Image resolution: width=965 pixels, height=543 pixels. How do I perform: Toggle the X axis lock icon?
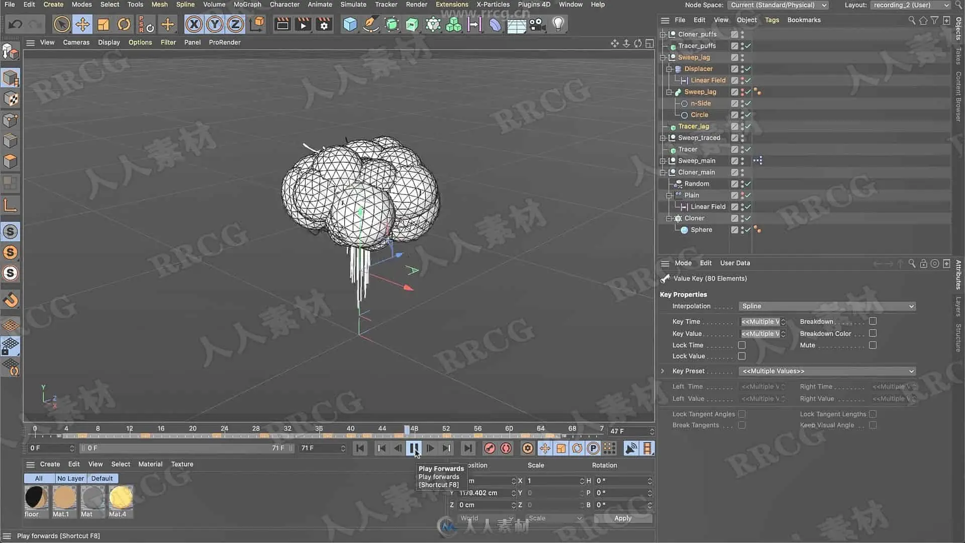194,24
